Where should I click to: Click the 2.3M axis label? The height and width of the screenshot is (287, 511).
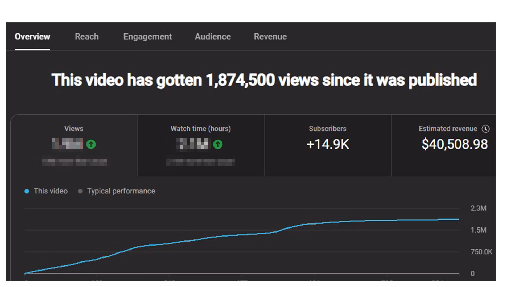[478, 208]
